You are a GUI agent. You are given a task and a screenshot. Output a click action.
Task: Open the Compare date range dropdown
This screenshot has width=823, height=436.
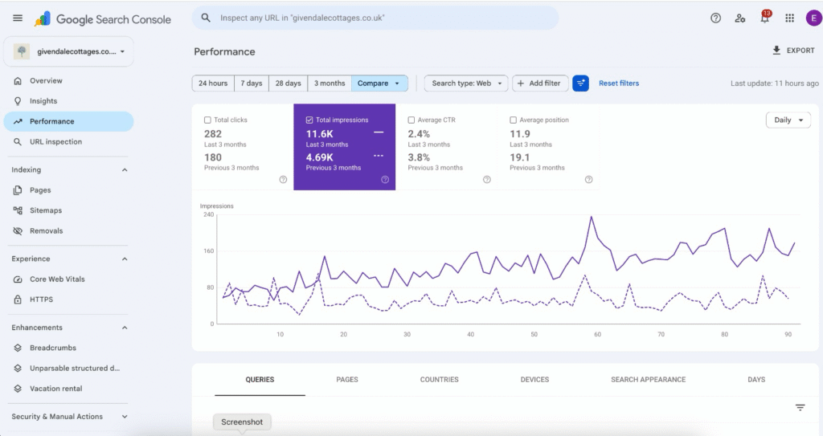(379, 84)
